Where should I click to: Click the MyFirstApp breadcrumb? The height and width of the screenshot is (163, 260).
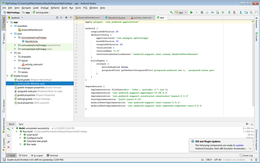[11, 12]
